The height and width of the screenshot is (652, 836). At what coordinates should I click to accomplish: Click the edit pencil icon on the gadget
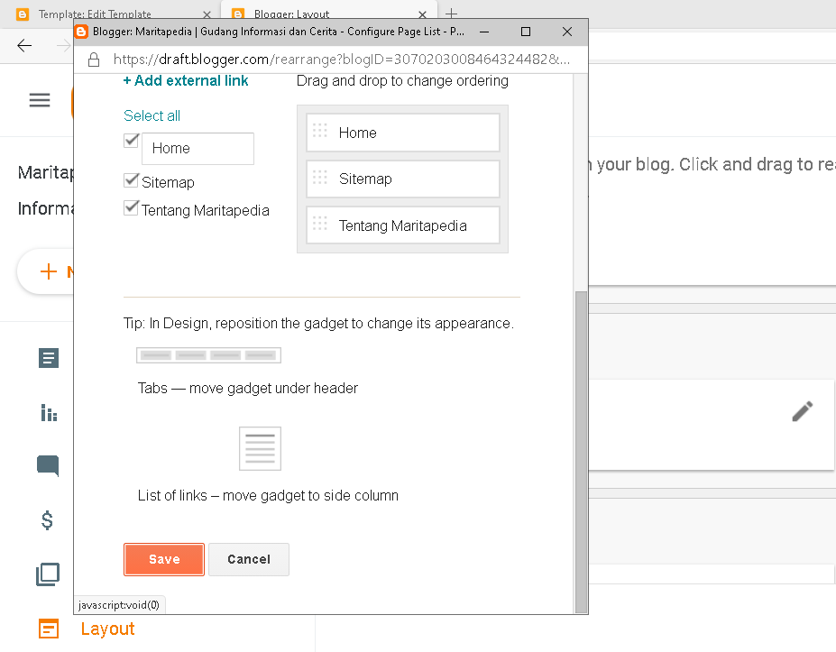pyautogui.click(x=802, y=411)
